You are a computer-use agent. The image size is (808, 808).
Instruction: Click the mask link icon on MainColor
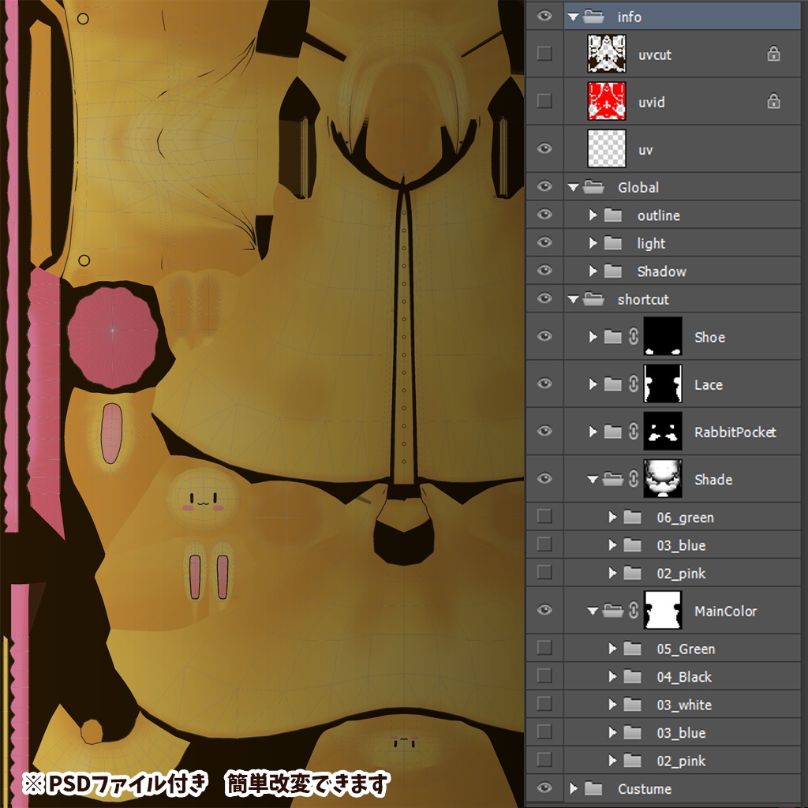point(634,611)
